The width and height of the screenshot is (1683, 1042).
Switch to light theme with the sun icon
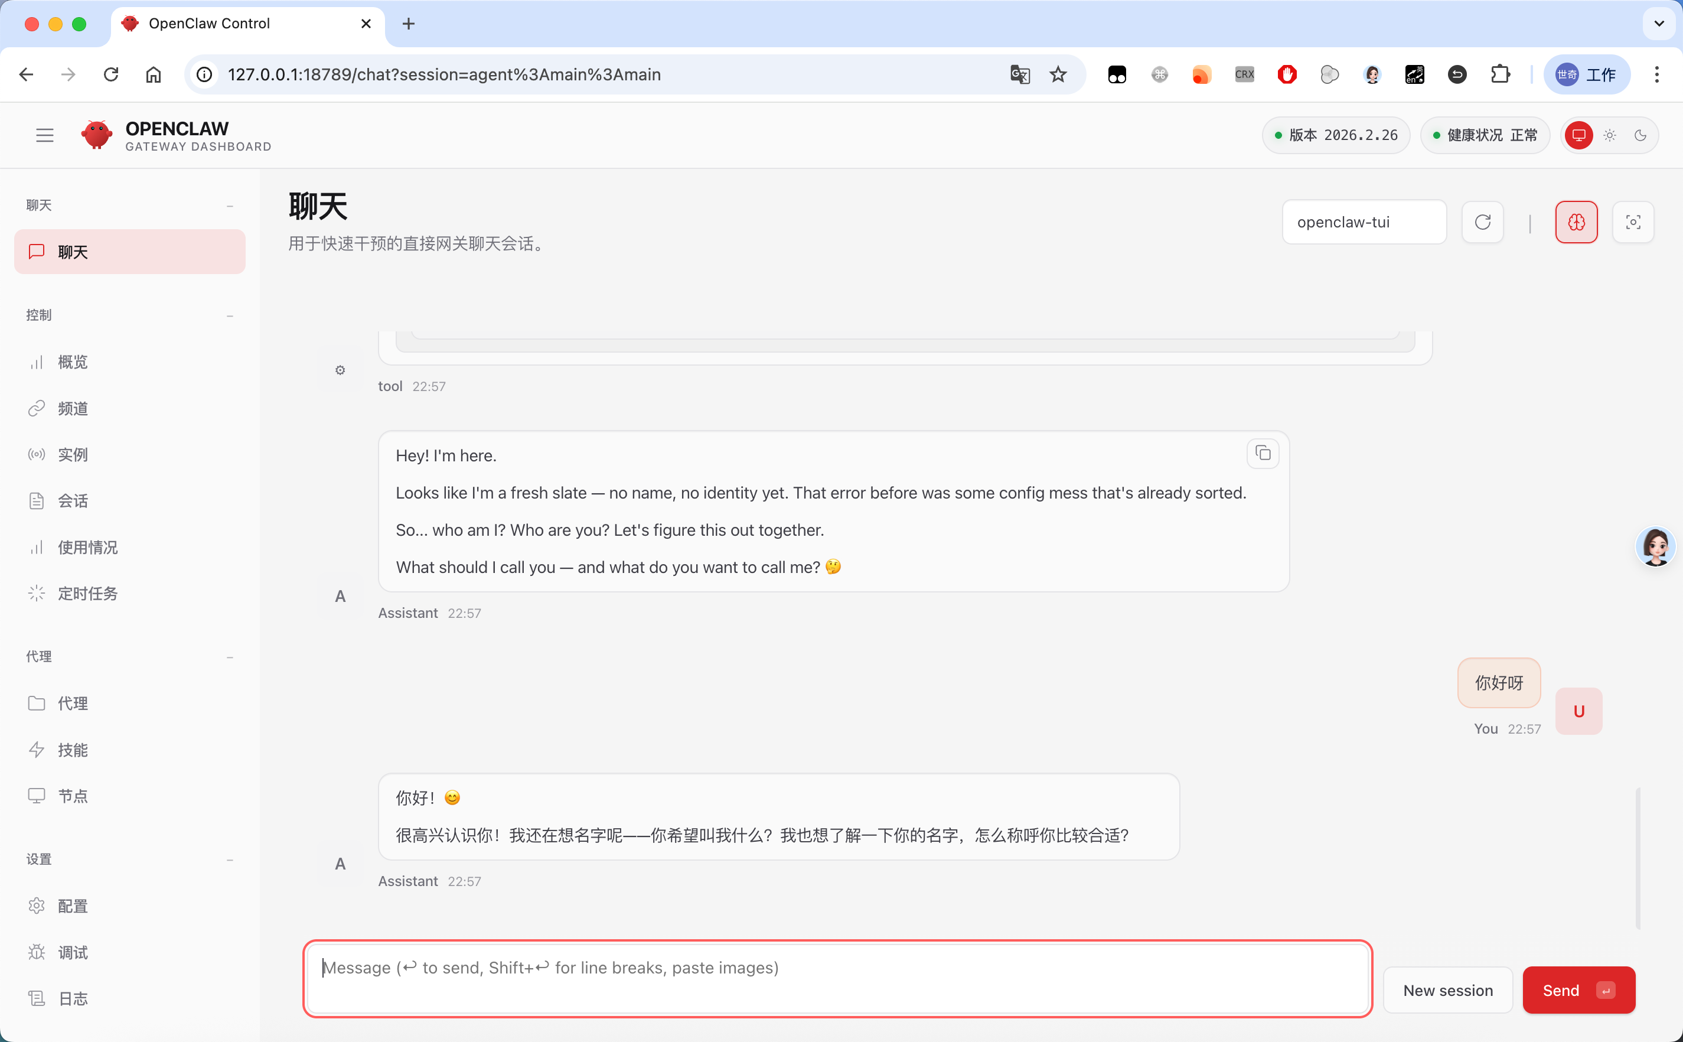[1610, 135]
